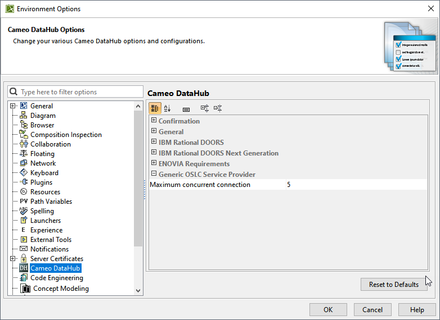Click the OK button
The width and height of the screenshot is (440, 320).
[x=328, y=309]
